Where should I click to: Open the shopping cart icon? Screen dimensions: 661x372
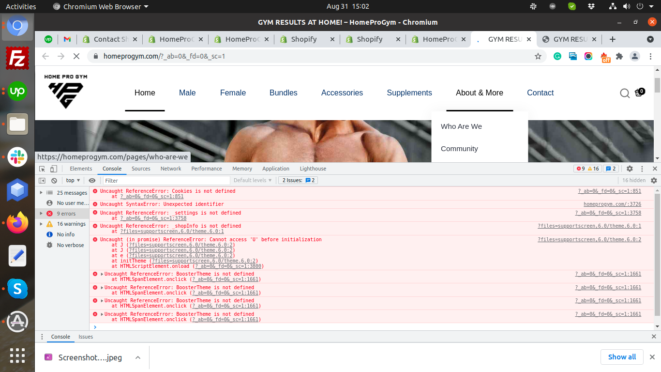tap(640, 92)
